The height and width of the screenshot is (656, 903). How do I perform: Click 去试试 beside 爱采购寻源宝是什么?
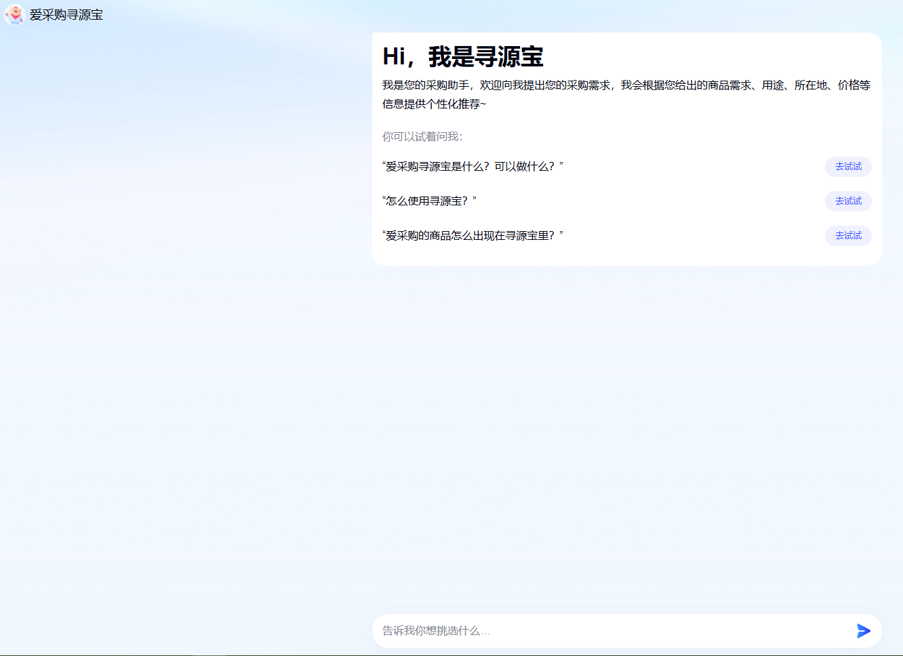coord(848,167)
